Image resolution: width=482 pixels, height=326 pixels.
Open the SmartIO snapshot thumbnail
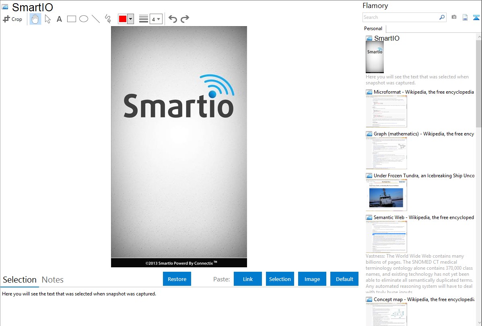[375, 57]
